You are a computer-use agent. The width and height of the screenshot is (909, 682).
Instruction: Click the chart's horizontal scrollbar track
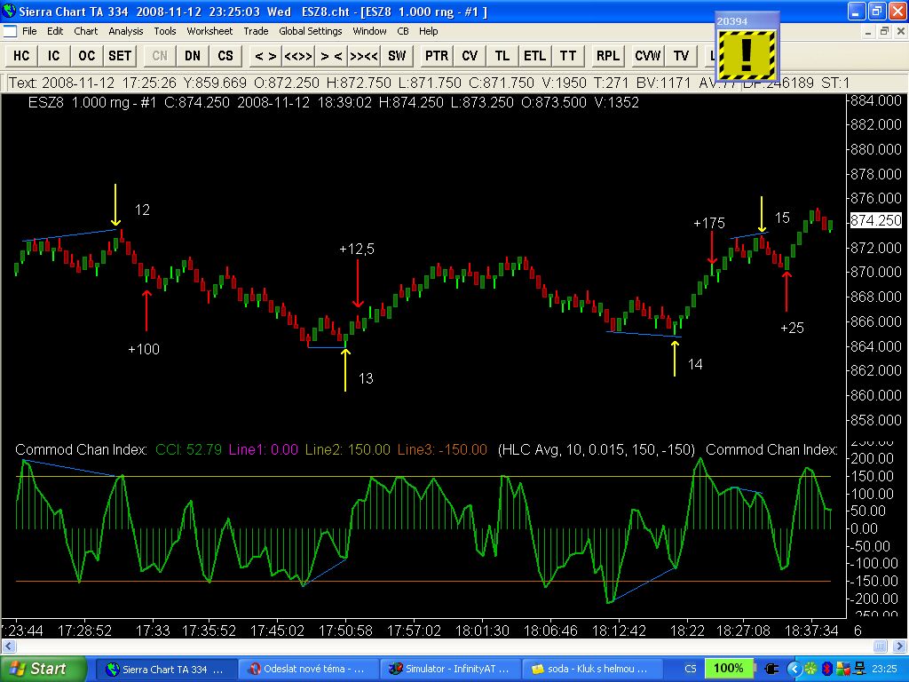[444, 646]
